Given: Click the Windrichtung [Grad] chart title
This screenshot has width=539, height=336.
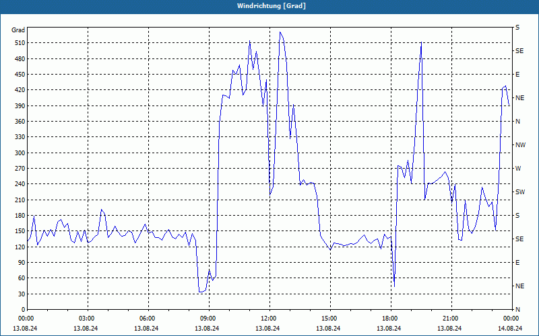Looking at the screenshot, I should [x=272, y=6].
